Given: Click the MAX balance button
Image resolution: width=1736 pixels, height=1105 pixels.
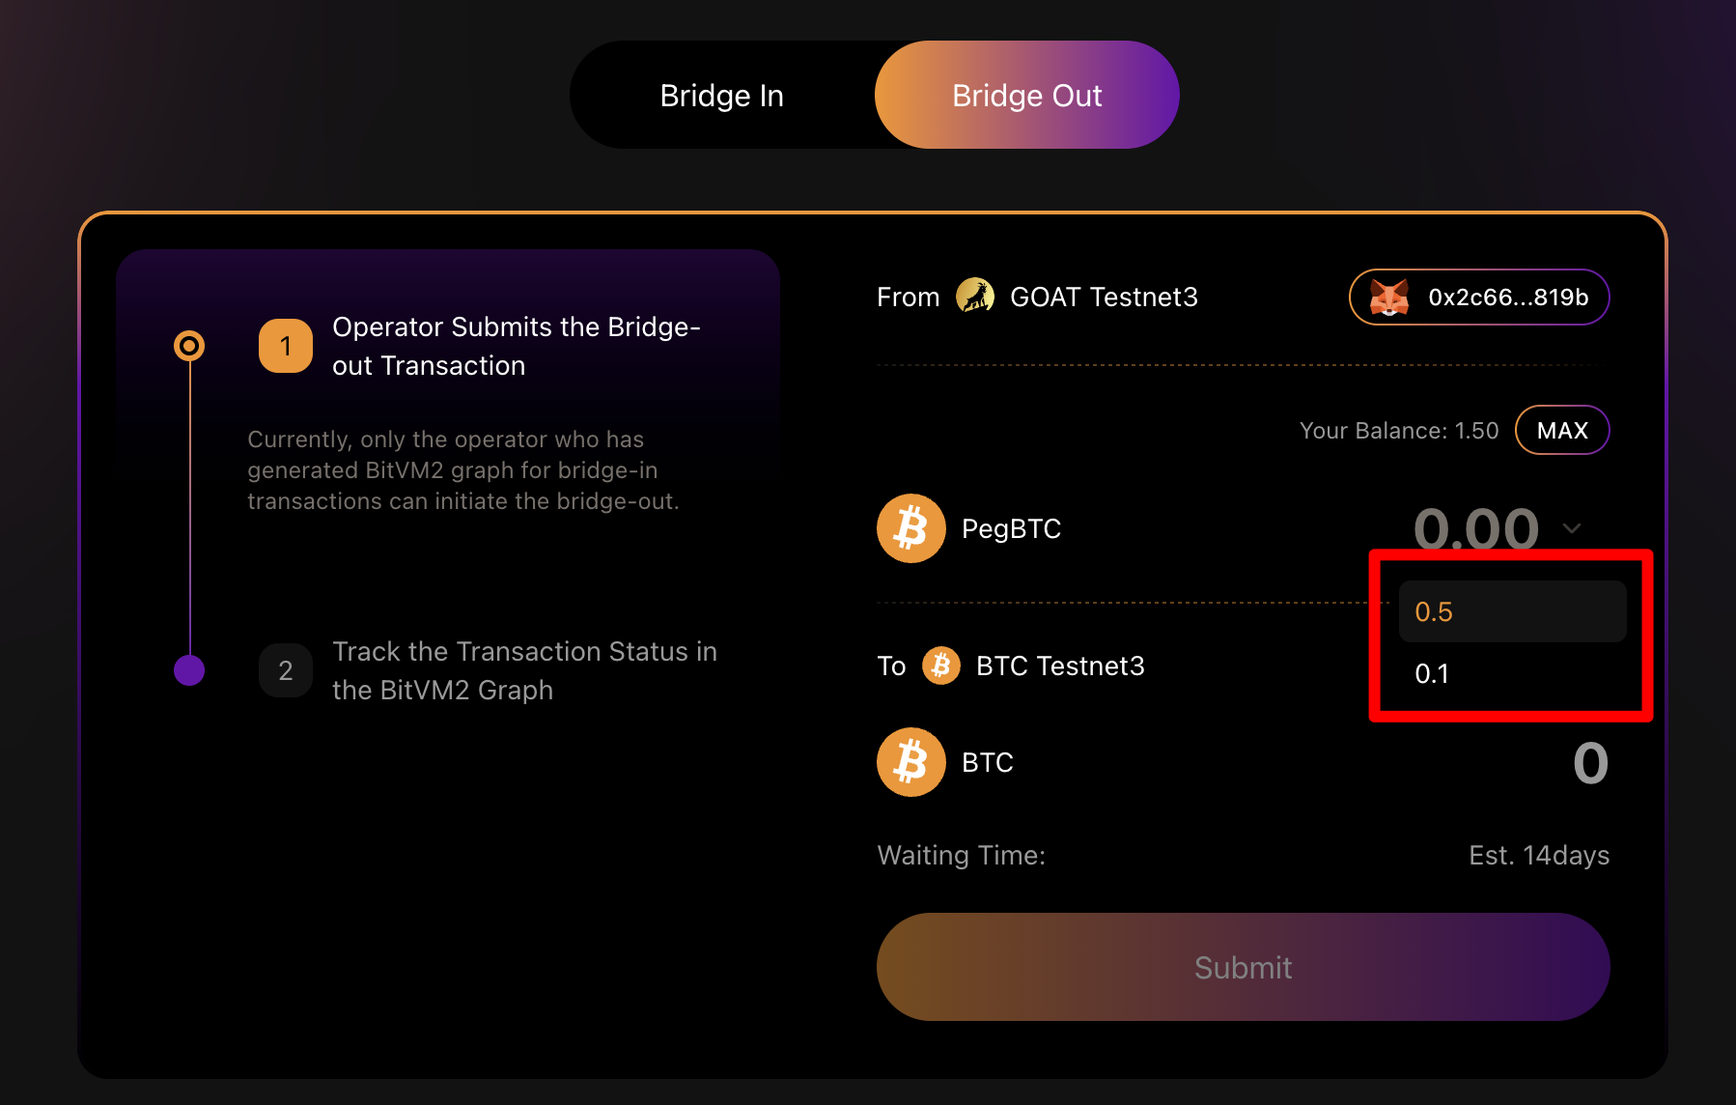Looking at the screenshot, I should [x=1562, y=430].
